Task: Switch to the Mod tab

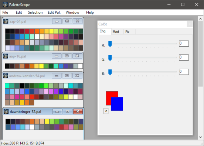Action: 116,32
